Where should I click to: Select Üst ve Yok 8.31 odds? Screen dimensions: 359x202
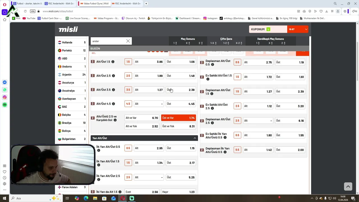pyautogui.click(x=178, y=126)
